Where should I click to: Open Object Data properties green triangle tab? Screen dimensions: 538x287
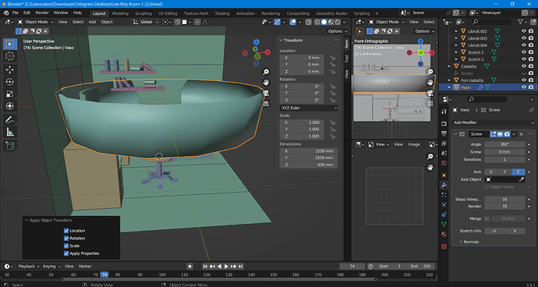tap(444, 224)
